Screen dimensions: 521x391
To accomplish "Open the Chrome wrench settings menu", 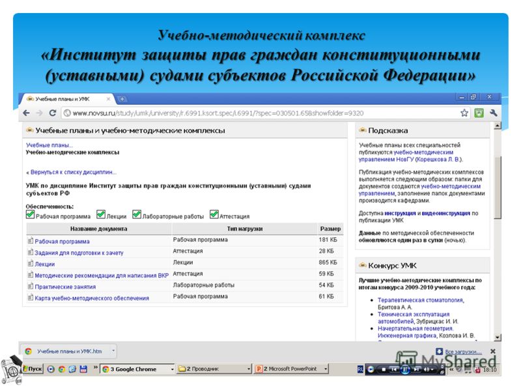I will [494, 113].
